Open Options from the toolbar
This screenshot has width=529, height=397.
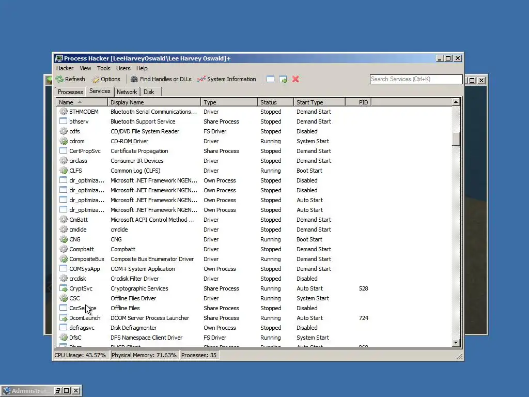[x=106, y=79]
